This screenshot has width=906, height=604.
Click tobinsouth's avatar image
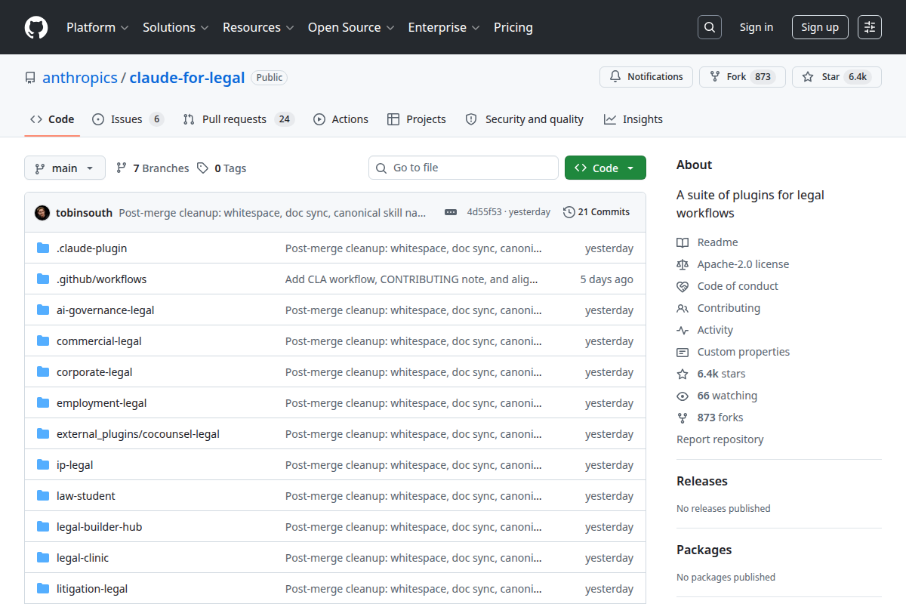click(42, 212)
